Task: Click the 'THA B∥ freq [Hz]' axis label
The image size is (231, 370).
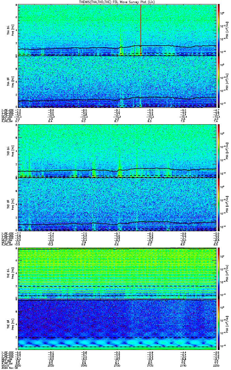Action: click(x=10, y=82)
